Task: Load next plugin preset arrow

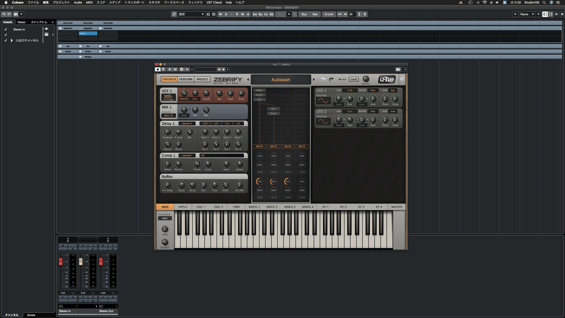Action: tap(224, 69)
